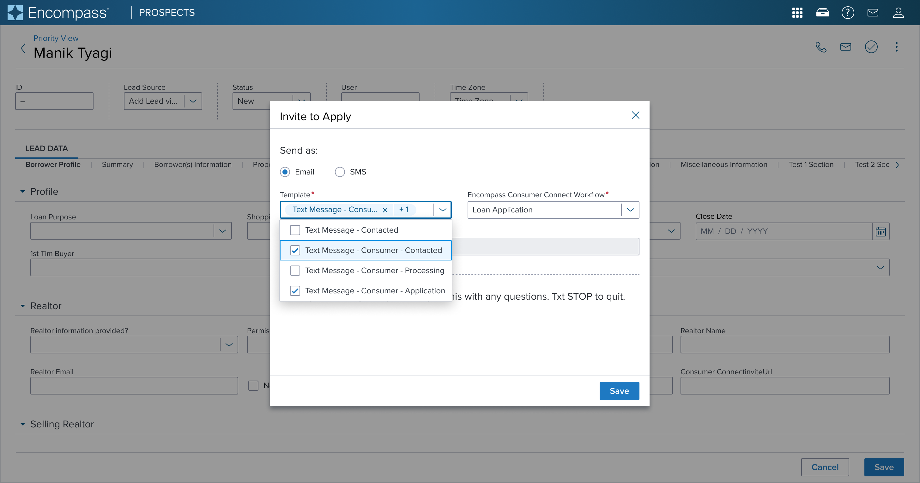Collapse the Template dropdown arrow
This screenshot has height=483, width=920.
coord(443,210)
